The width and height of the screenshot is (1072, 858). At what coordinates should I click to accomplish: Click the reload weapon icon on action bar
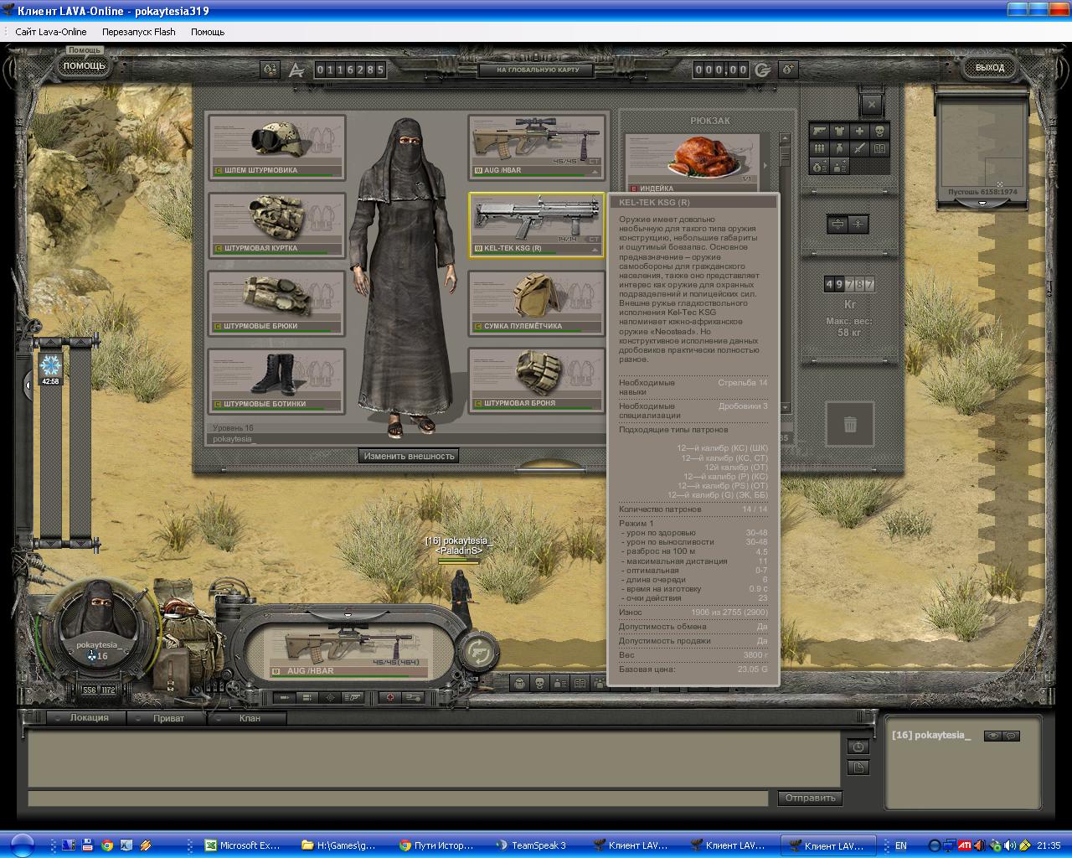click(353, 697)
